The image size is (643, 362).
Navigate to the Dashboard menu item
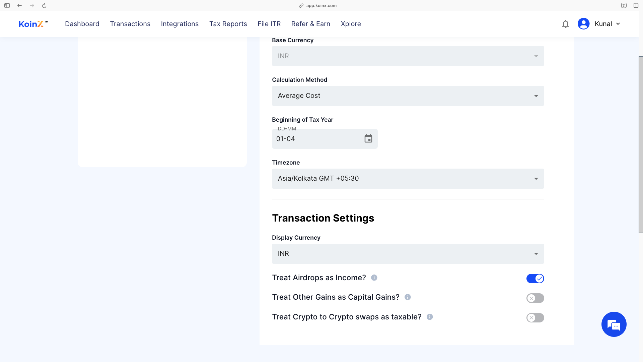(82, 24)
